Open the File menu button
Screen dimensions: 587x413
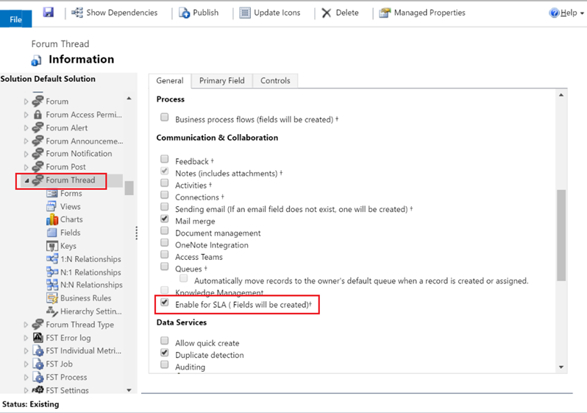click(15, 19)
